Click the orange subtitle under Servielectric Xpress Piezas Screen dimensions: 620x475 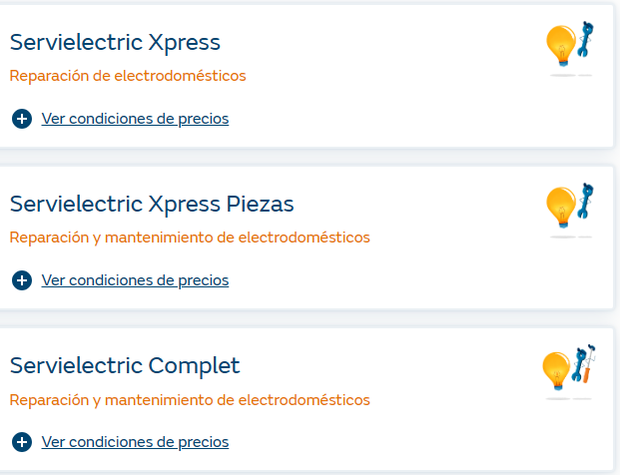click(x=190, y=237)
